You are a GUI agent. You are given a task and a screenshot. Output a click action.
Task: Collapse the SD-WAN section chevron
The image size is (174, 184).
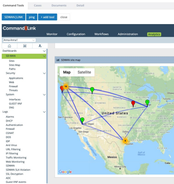[44, 56]
